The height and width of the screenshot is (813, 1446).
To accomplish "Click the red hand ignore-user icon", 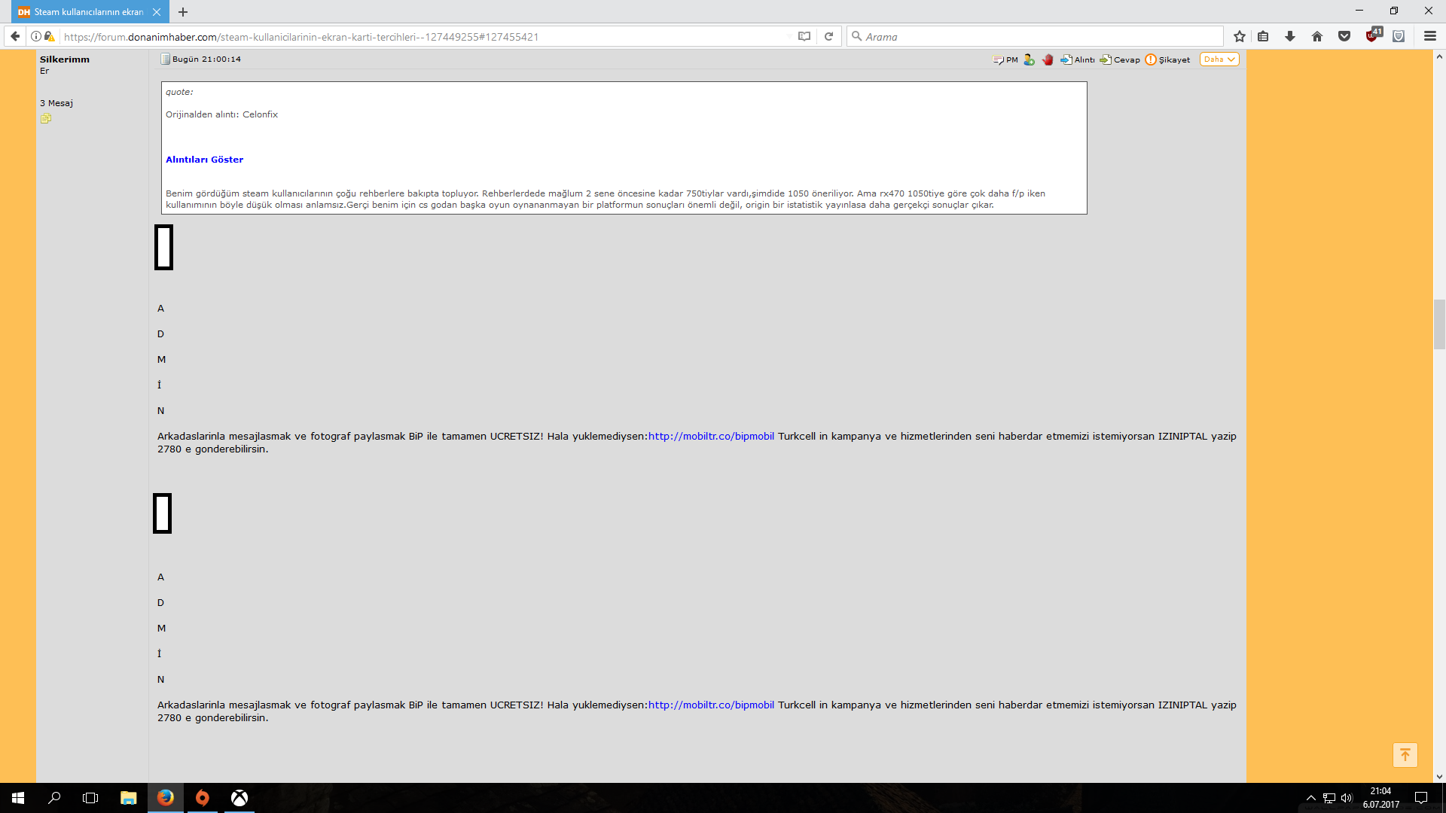I will click(1048, 59).
